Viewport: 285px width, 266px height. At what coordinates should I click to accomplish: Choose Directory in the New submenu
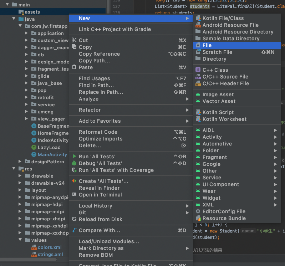tap(237, 59)
